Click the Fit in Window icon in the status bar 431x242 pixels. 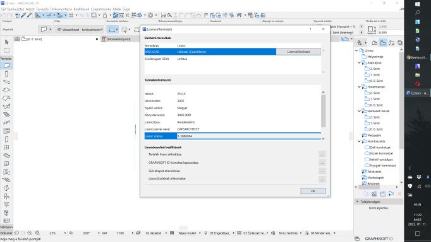tap(37, 233)
